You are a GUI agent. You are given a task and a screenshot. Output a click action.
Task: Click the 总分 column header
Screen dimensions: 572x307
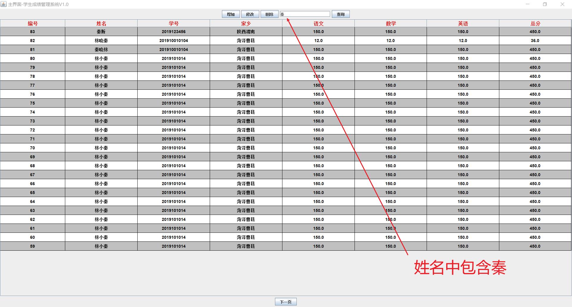[535, 24]
